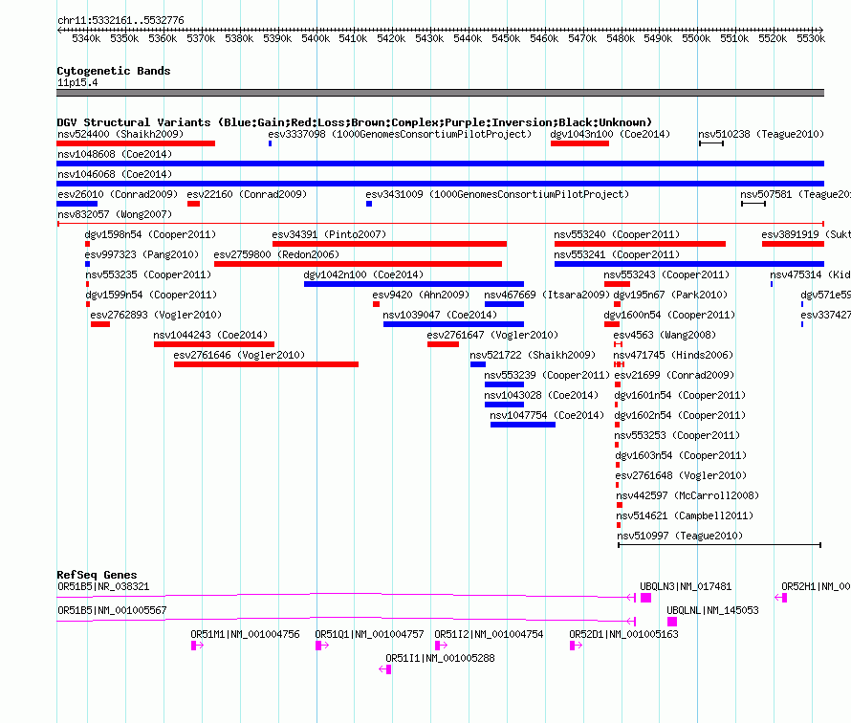Viewport: 851px width, 723px height.
Task: Click the nsv514621 (Campbell2011) label
Action: pyautogui.click(x=685, y=515)
